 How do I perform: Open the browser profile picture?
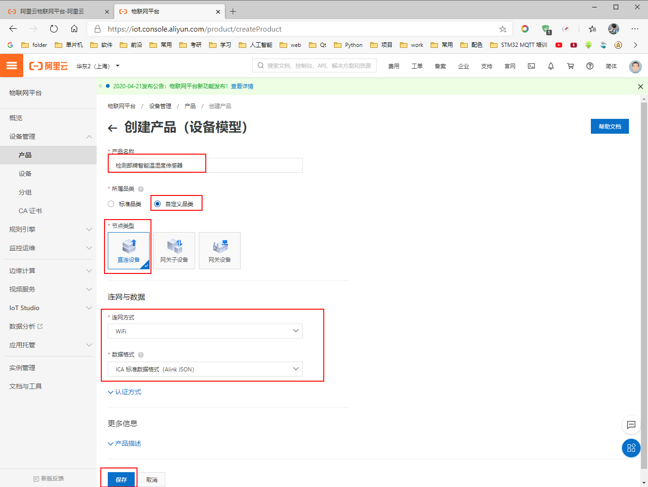(614, 29)
